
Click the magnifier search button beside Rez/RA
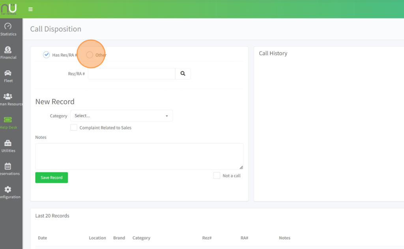point(183,74)
